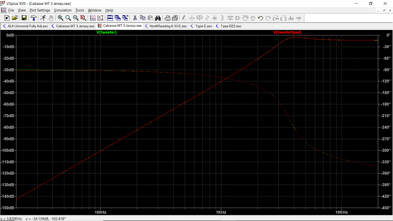The height and width of the screenshot is (221, 393).
Task: Click the 10KHz frequency axis label
Action: coord(341,212)
